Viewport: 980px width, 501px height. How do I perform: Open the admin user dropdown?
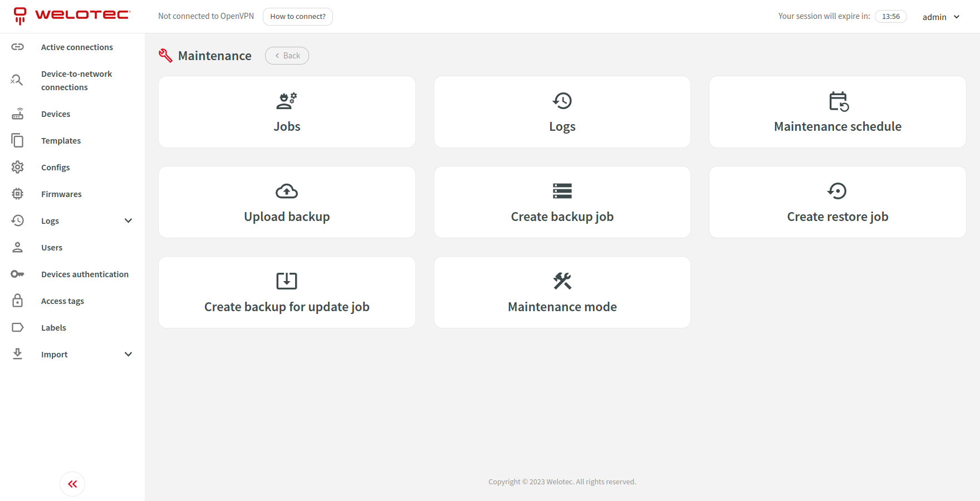tap(941, 17)
